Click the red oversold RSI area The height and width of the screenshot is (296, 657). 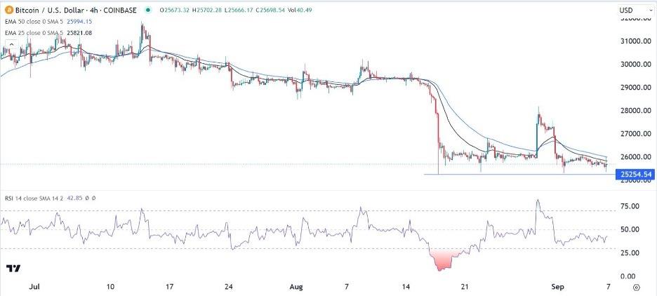446,260
